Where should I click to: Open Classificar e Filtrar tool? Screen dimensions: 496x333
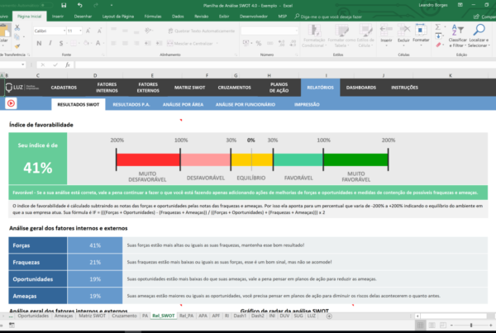pyautogui.click(x=457, y=36)
